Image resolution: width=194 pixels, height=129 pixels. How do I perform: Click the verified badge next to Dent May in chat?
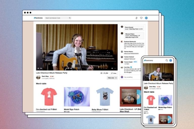click(131, 67)
